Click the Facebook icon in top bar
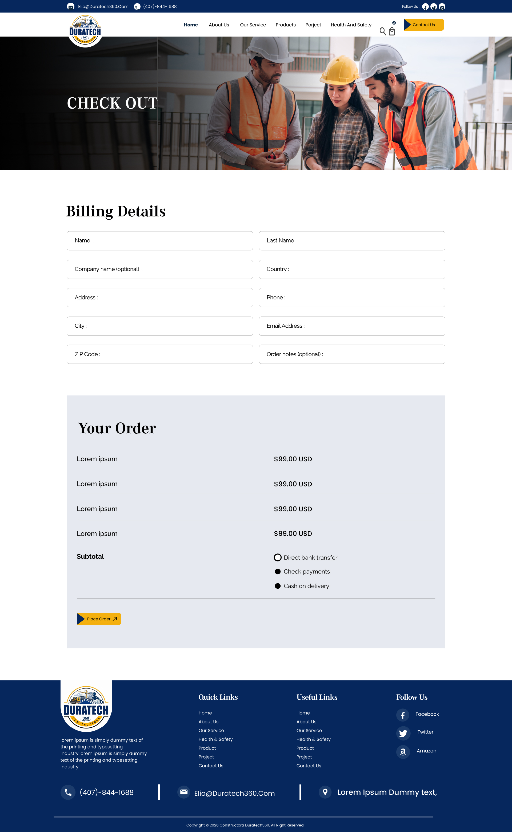This screenshot has width=512, height=832. (425, 7)
